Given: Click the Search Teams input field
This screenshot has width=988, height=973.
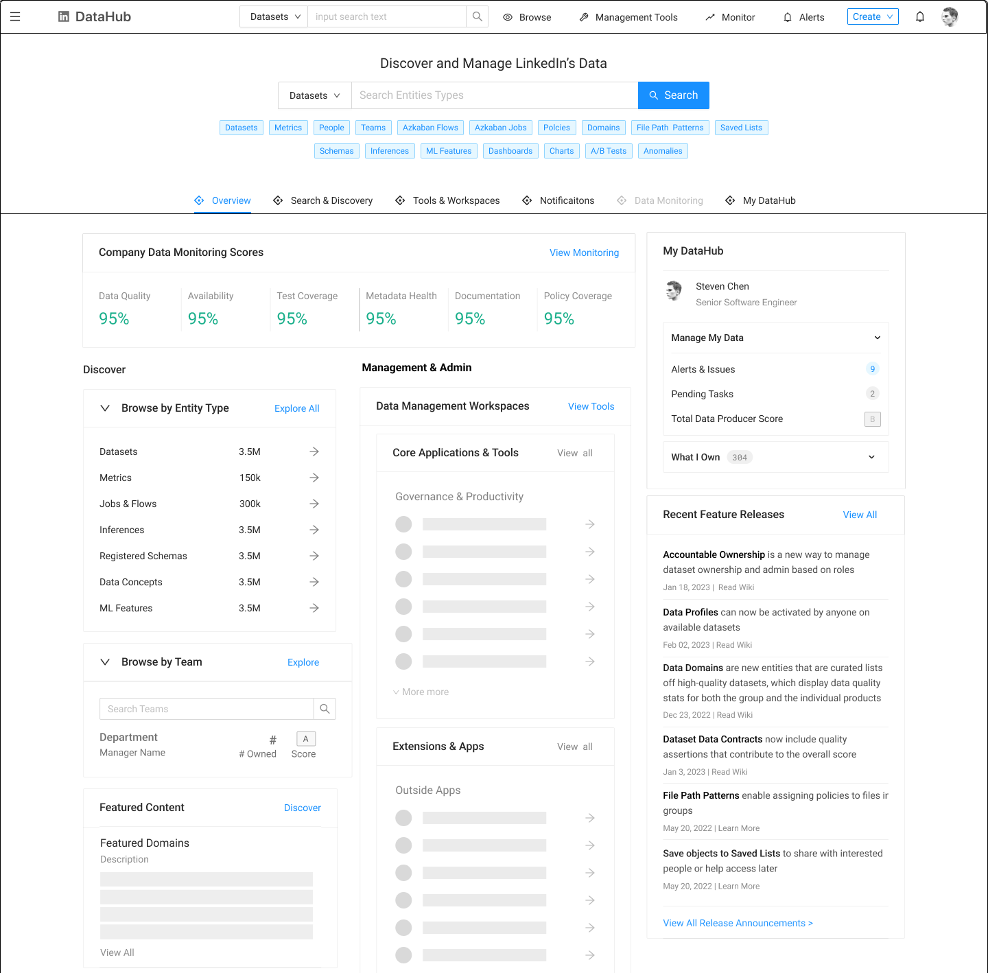Looking at the screenshot, I should tap(207, 709).
